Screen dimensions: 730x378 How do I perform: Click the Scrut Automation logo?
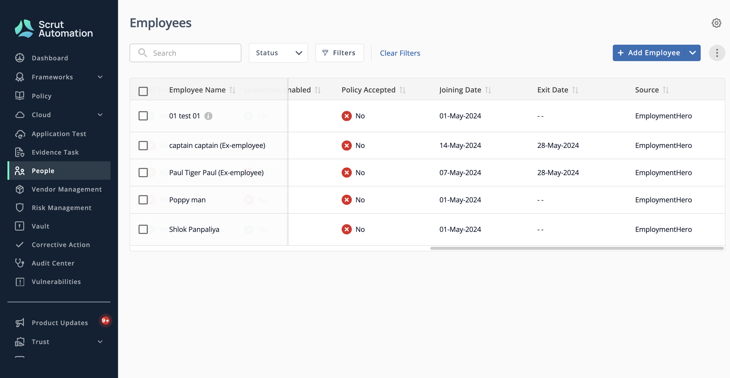point(53,29)
